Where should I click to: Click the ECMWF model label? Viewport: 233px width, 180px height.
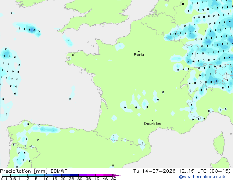[x=59, y=171]
